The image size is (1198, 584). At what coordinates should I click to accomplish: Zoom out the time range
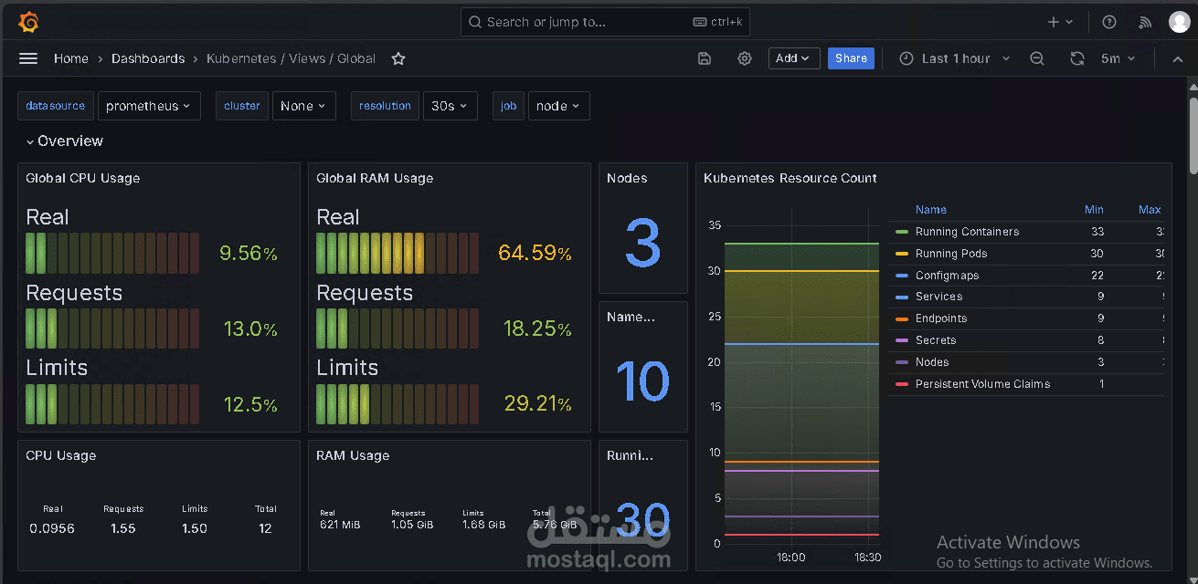click(1037, 57)
